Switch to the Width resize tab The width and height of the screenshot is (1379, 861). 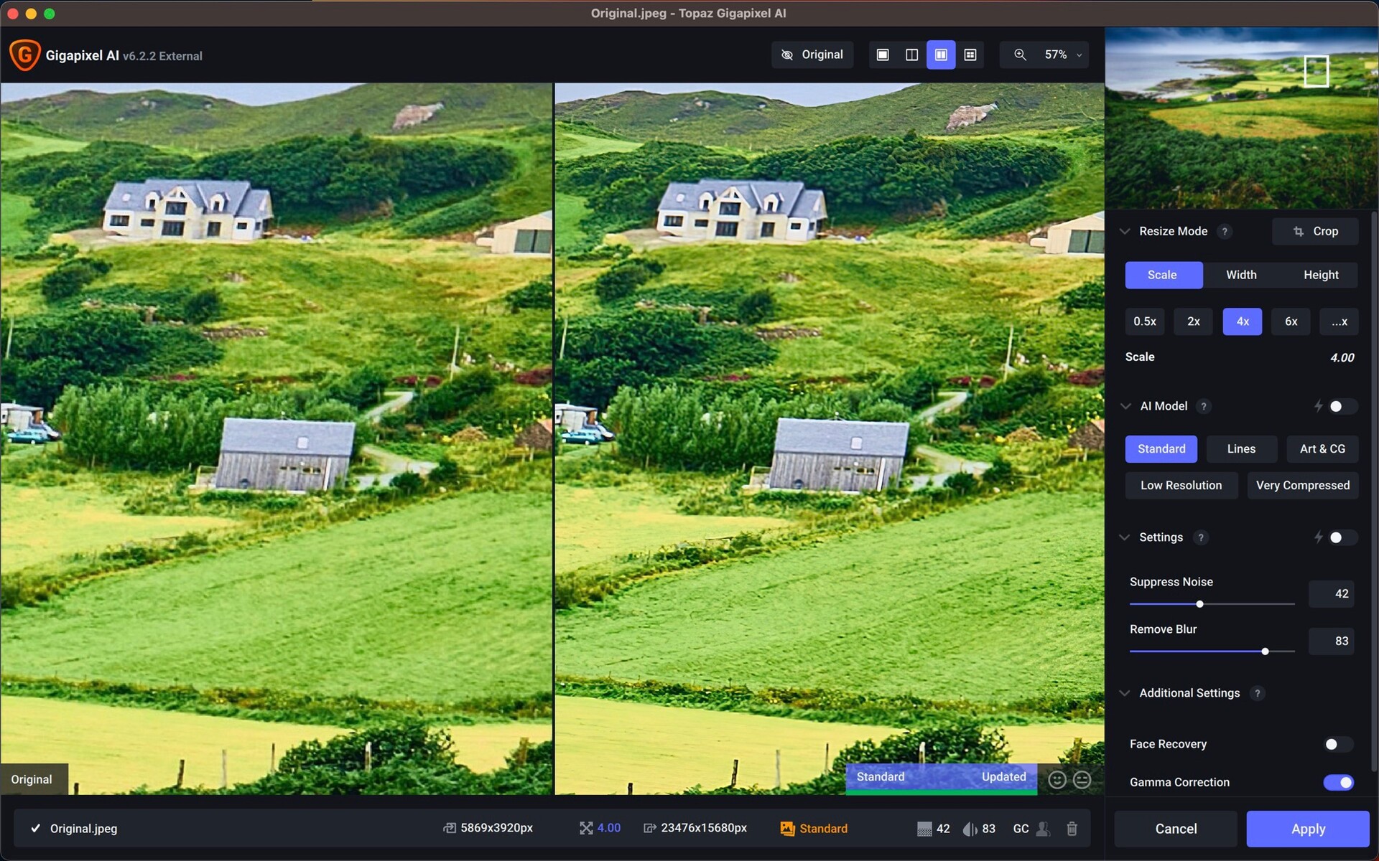click(1240, 275)
